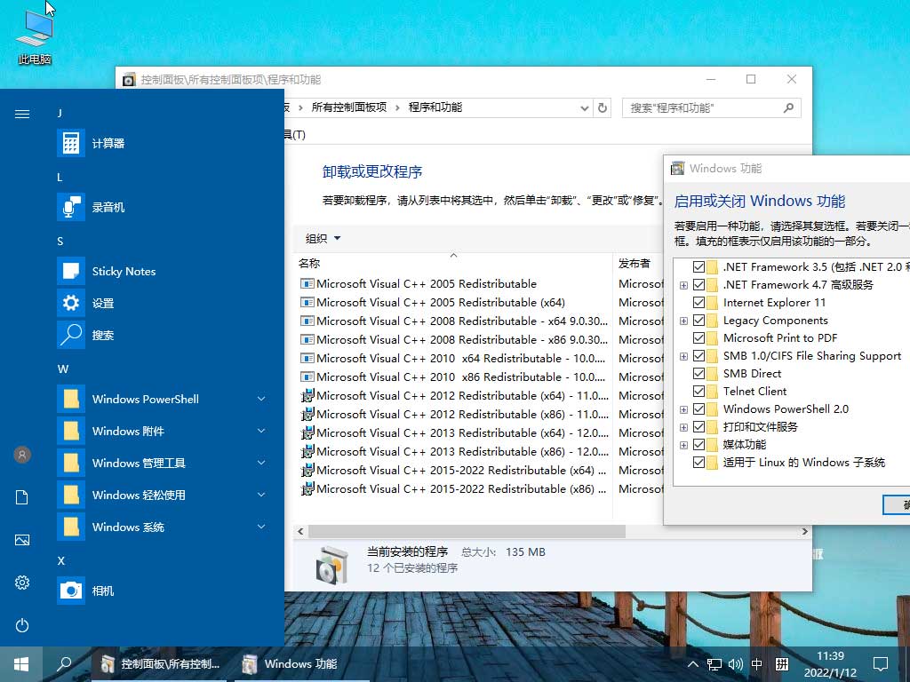Open the Sticky Notes app icon
Image resolution: width=910 pixels, height=682 pixels.
click(x=71, y=271)
